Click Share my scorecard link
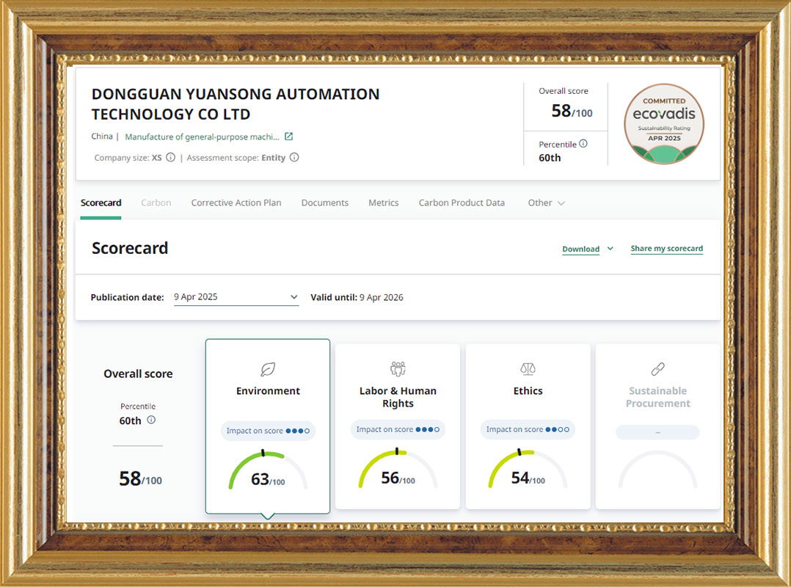 666,249
